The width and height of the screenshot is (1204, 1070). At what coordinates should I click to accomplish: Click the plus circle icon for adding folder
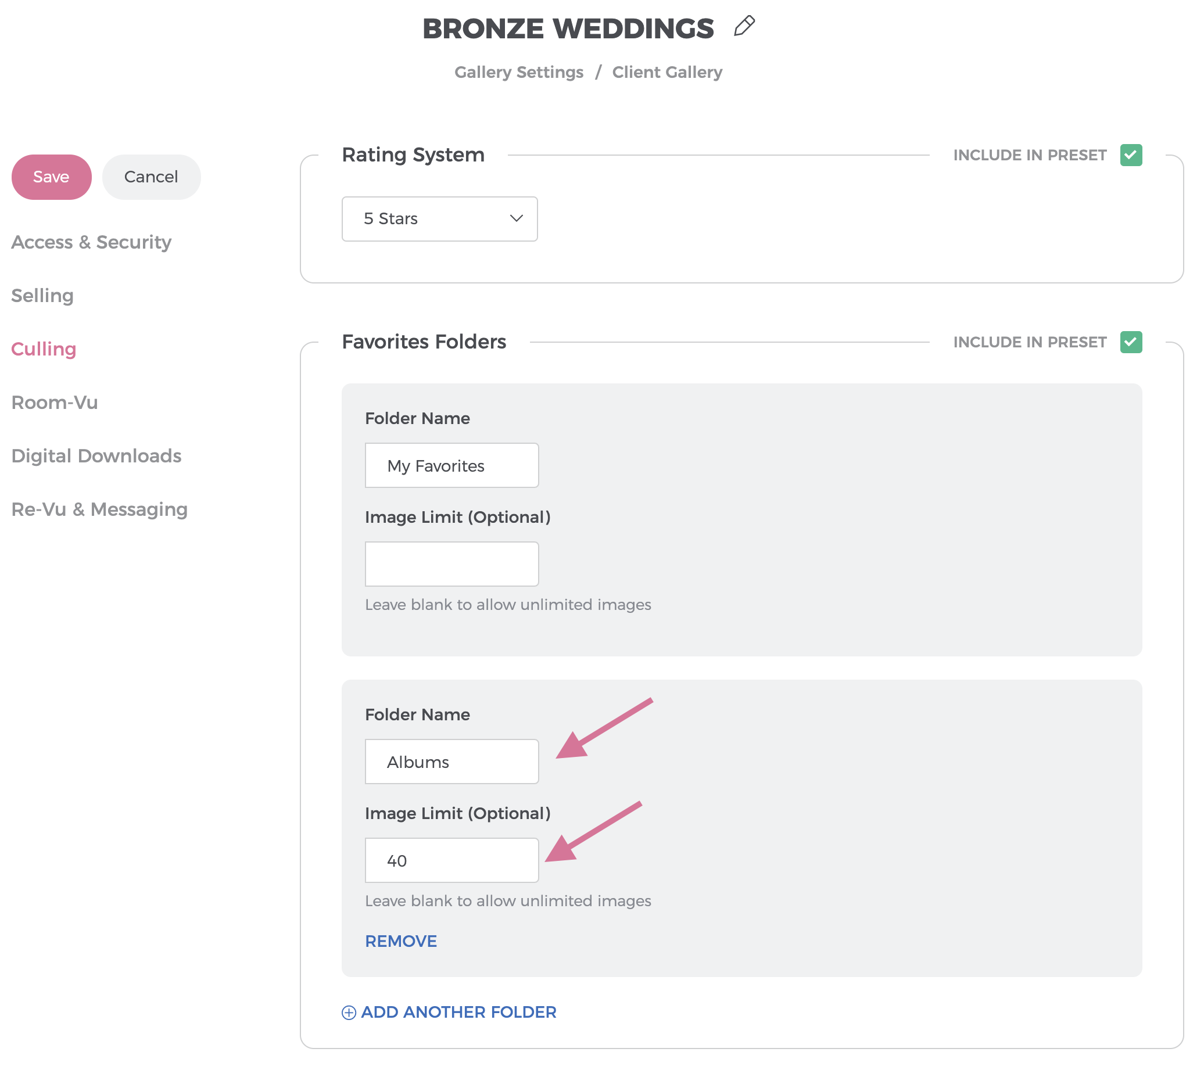click(x=349, y=1012)
